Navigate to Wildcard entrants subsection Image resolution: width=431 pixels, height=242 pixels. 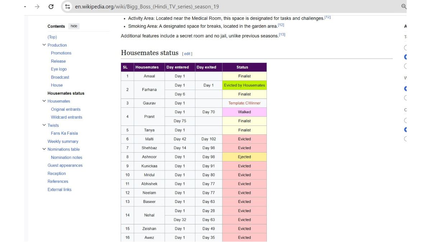pos(66,117)
